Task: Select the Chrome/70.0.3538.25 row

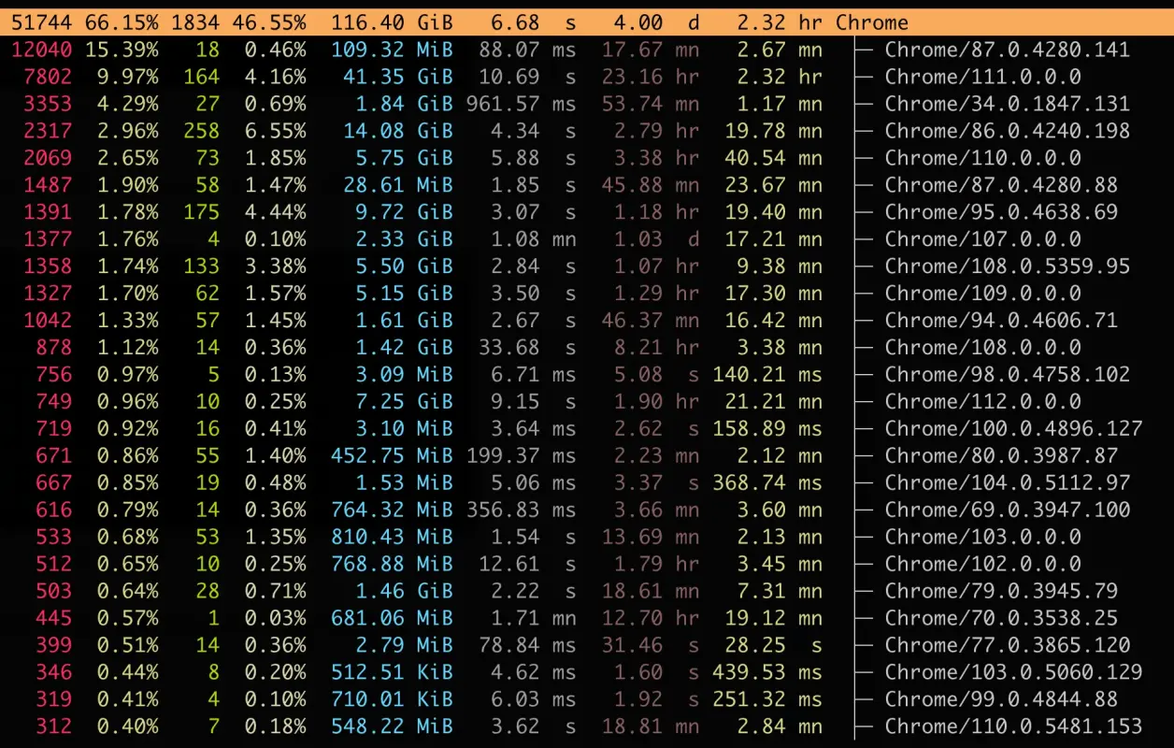Action: pos(587,619)
